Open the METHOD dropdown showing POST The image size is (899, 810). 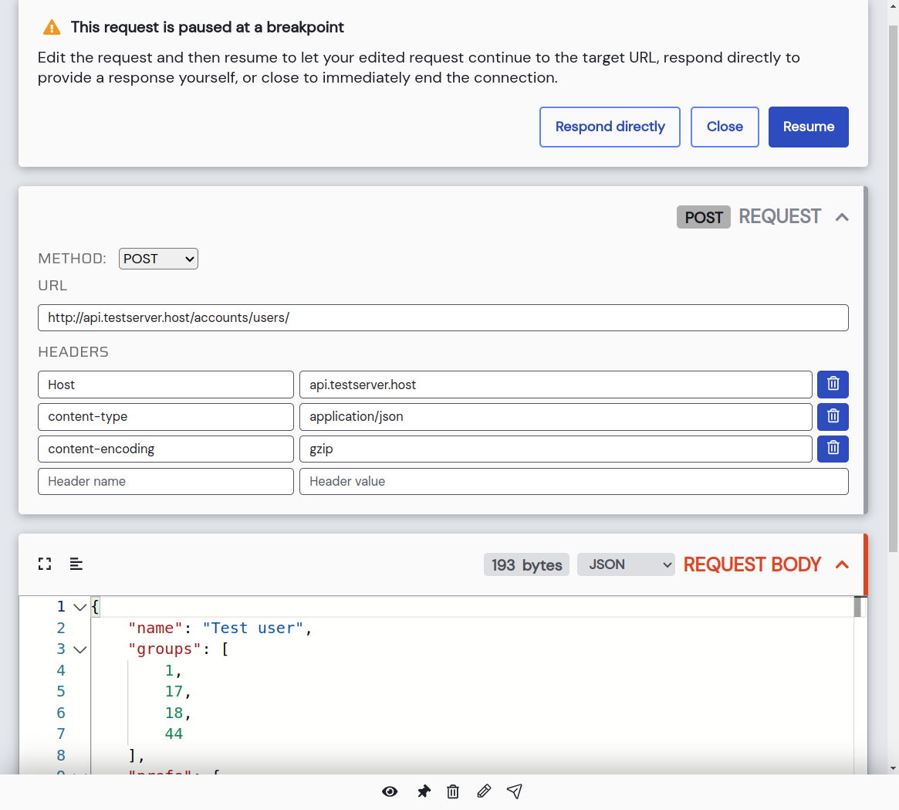tap(158, 259)
